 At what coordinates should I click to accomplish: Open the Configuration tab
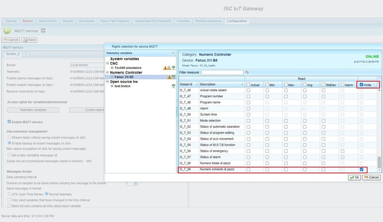click(237, 21)
